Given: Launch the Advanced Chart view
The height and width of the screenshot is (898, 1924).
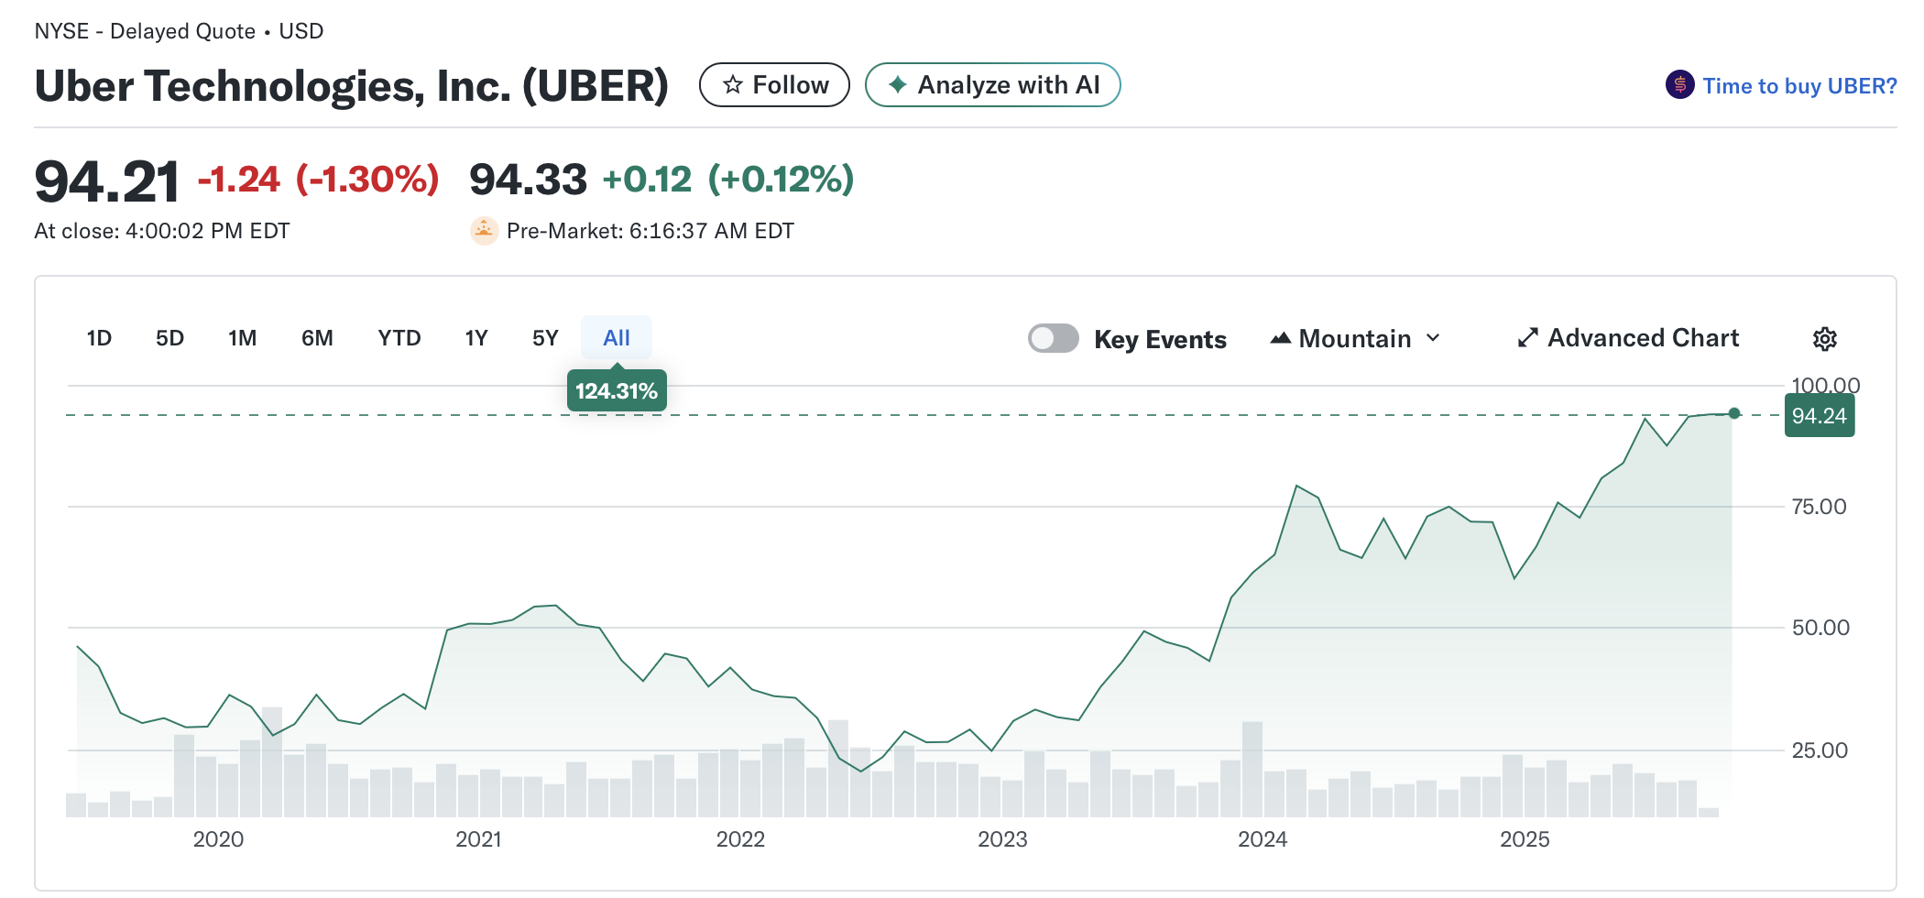Looking at the screenshot, I should [x=1643, y=338].
